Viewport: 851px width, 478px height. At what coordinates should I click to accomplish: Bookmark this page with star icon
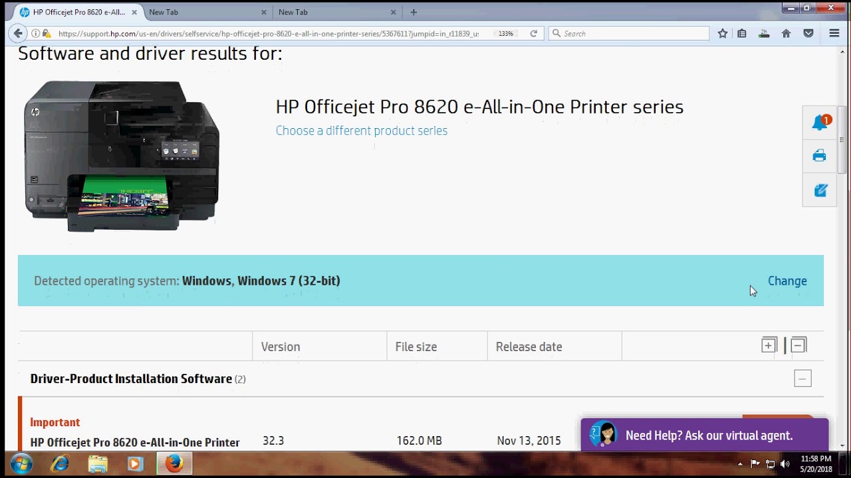coord(723,33)
